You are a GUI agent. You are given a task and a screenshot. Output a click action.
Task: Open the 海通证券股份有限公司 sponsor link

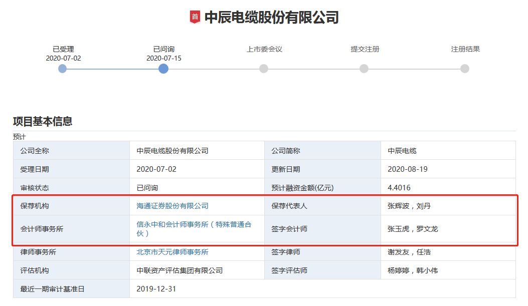[172, 206]
